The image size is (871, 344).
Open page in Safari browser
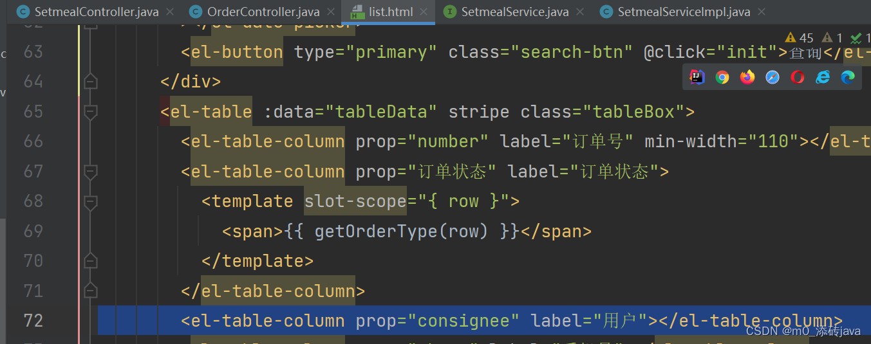click(773, 77)
